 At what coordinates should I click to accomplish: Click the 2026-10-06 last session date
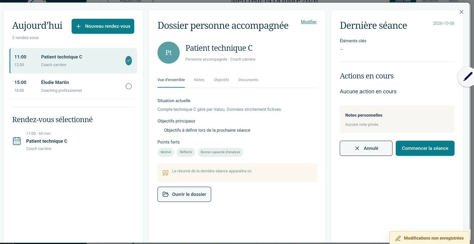444,23
